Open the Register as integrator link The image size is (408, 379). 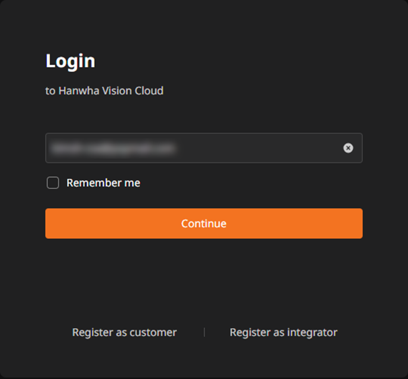pyautogui.click(x=283, y=332)
